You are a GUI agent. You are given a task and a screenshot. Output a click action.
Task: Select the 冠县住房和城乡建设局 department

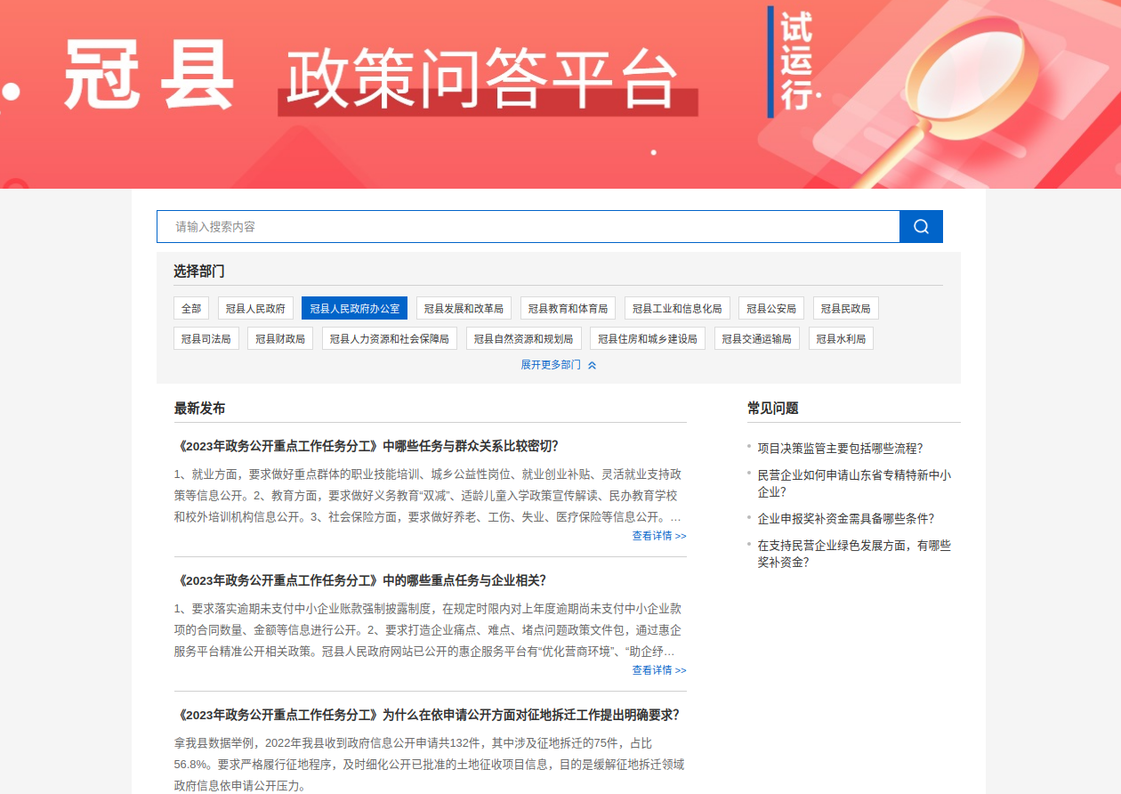point(648,338)
